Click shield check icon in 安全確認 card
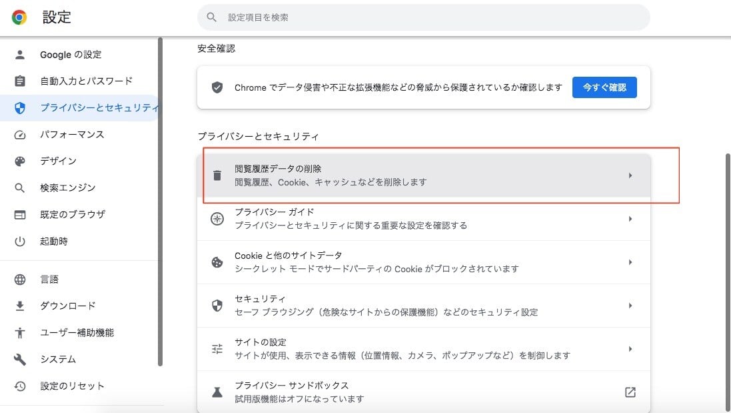731x413 pixels. [x=217, y=87]
